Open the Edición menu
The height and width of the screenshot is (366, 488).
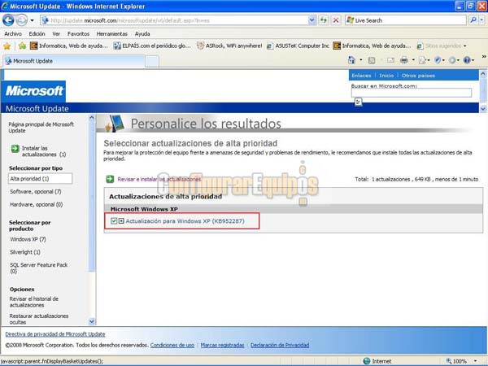click(37, 33)
